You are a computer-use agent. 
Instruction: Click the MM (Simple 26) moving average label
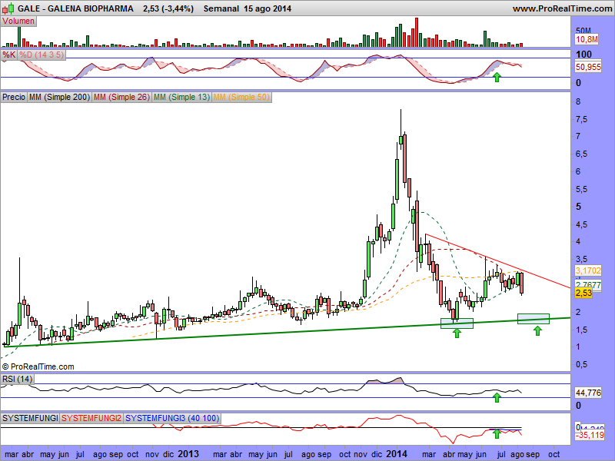pos(121,97)
